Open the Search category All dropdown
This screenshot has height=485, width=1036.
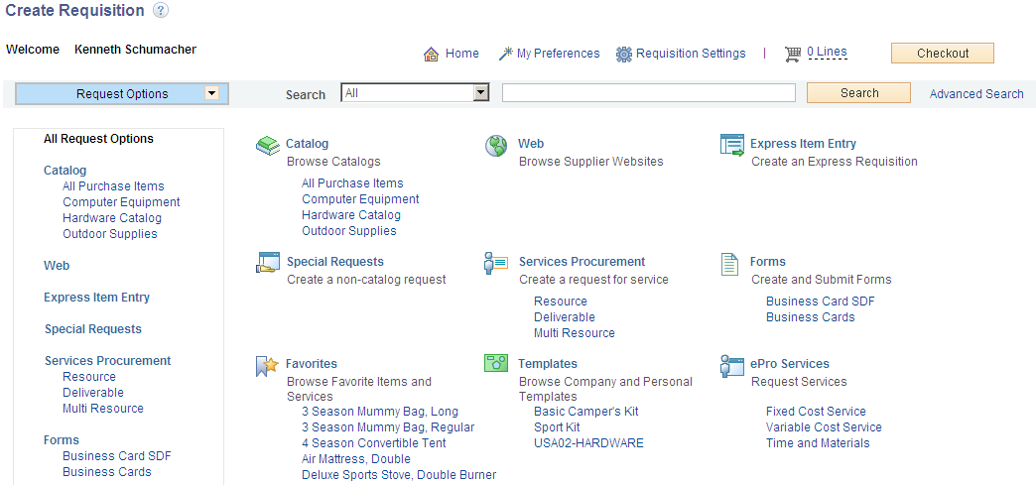(x=481, y=93)
